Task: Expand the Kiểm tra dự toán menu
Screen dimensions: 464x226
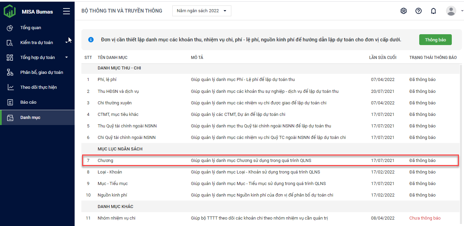Action: (x=37, y=42)
